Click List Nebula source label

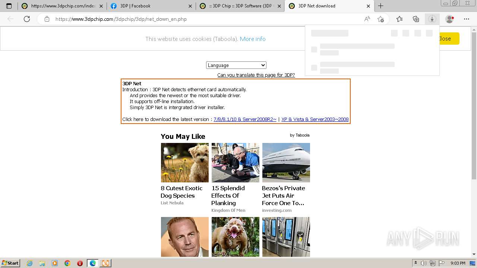point(172,203)
